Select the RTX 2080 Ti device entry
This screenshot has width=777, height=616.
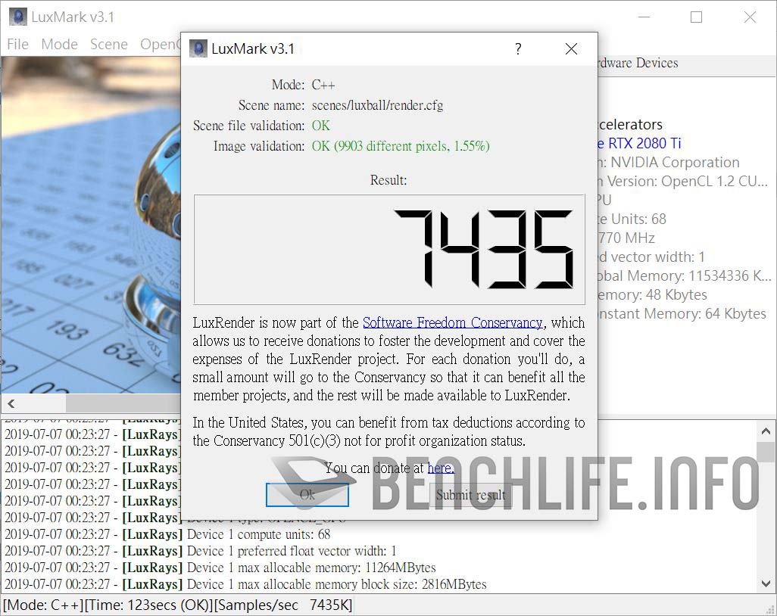point(638,143)
